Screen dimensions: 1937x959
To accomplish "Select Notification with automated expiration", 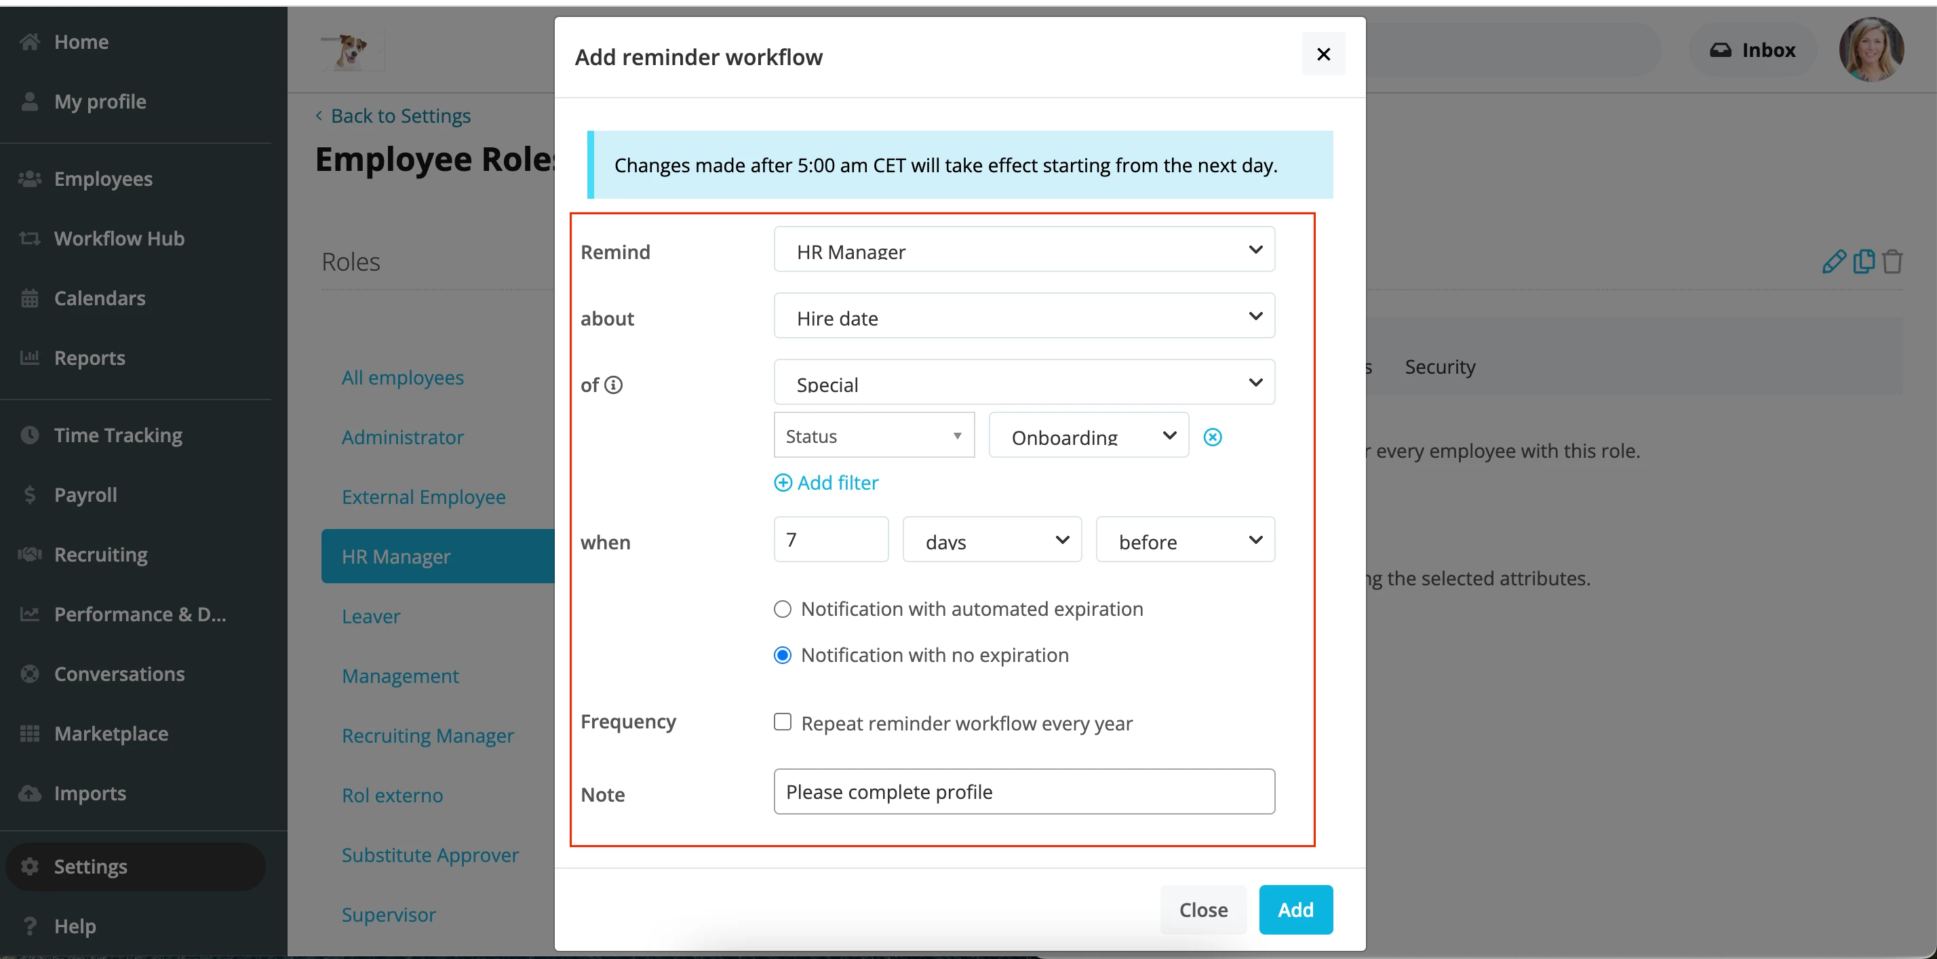I will 782,609.
